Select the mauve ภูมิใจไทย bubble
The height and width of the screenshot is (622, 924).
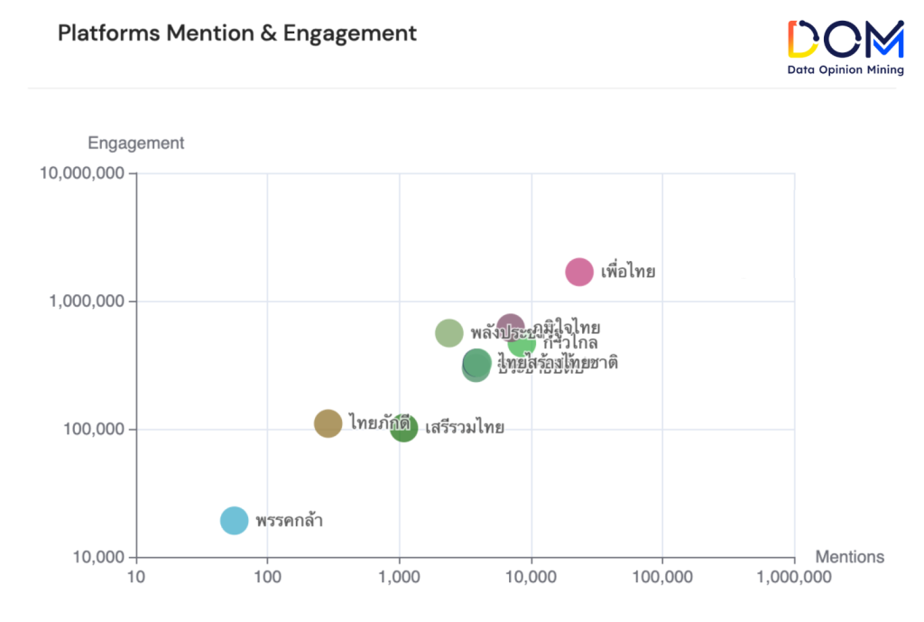click(511, 327)
